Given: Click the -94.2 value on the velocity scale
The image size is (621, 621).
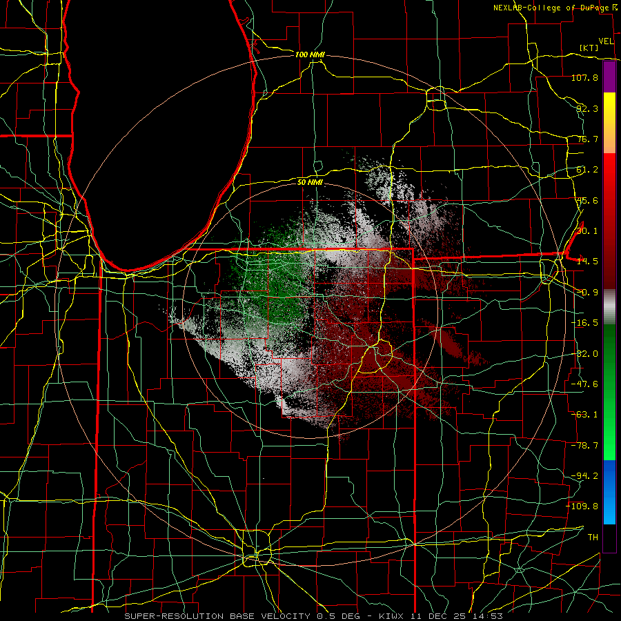Looking at the screenshot, I should point(584,475).
